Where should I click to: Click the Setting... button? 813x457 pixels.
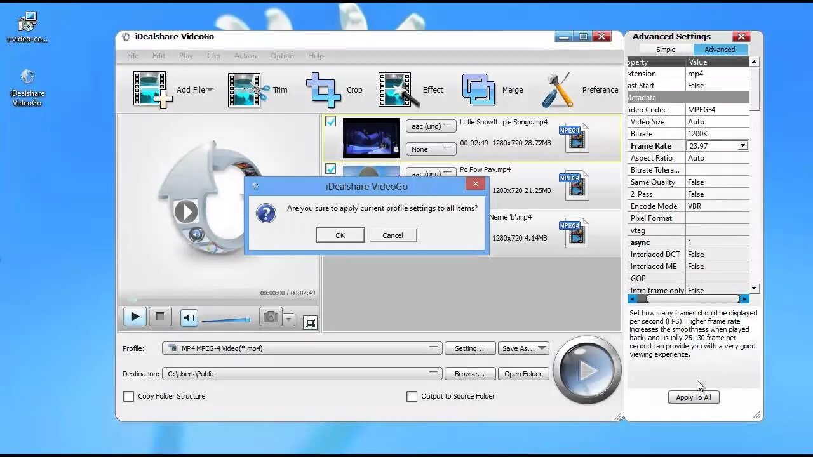pyautogui.click(x=469, y=348)
